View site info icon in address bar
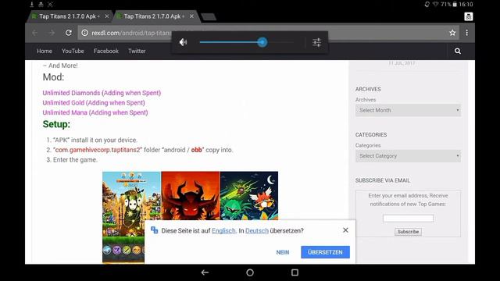 pyautogui.click(x=84, y=33)
